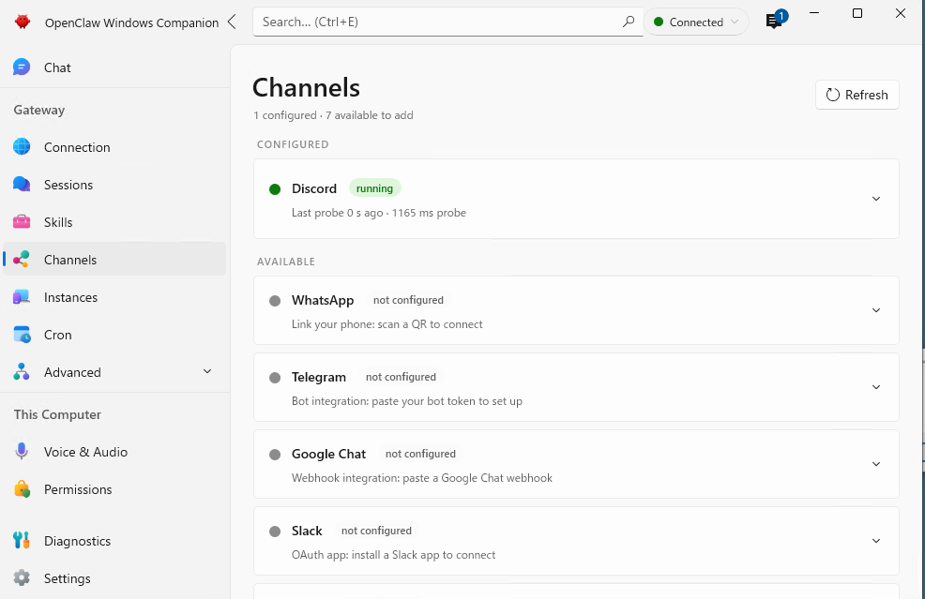Viewport: 925px width, 599px height.
Task: Expand the Advanced sidebar section
Action: [x=207, y=371]
